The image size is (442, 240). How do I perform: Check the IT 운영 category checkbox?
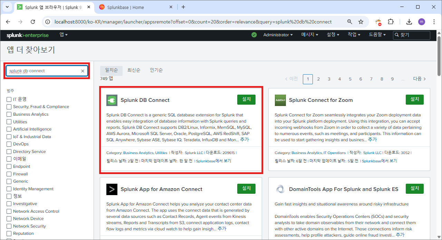(x=9, y=99)
